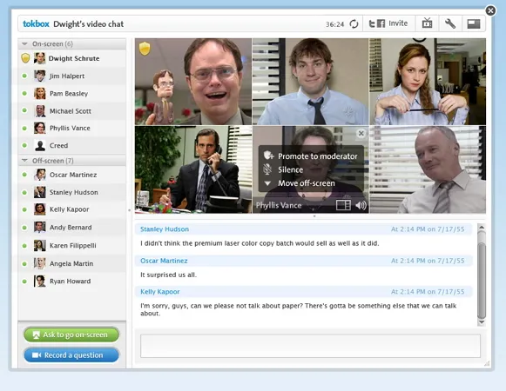This screenshot has width=506, height=391.
Task: Click the Twitter icon in the header
Action: tap(372, 23)
